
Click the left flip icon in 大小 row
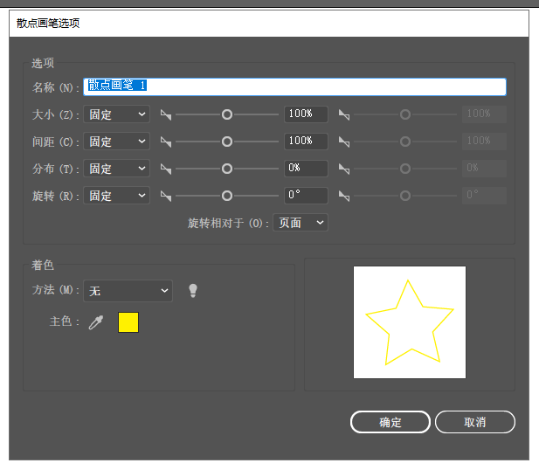click(166, 114)
